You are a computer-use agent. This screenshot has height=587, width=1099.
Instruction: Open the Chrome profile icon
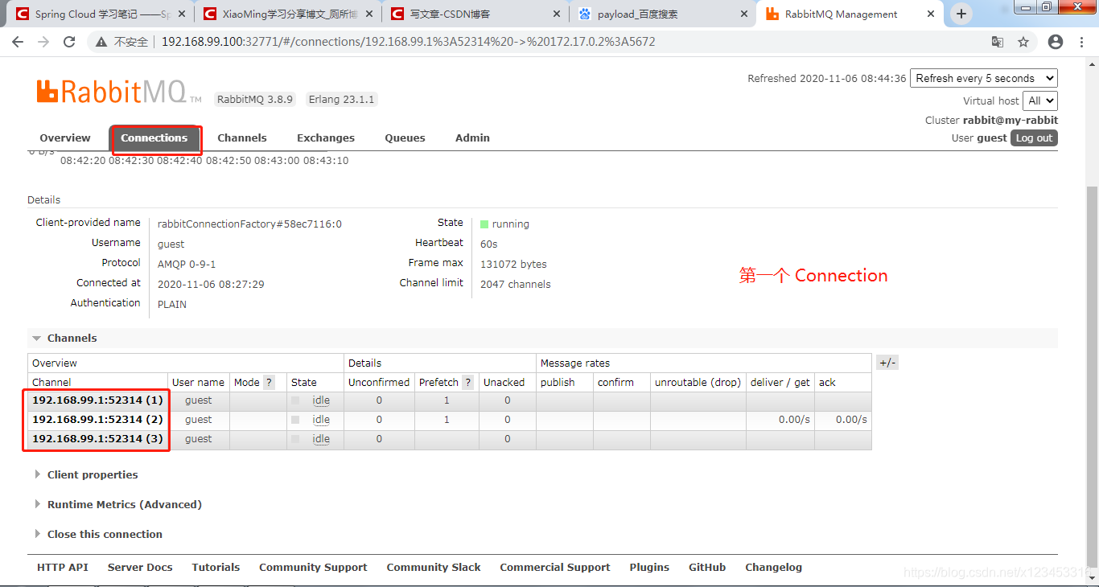1056,42
